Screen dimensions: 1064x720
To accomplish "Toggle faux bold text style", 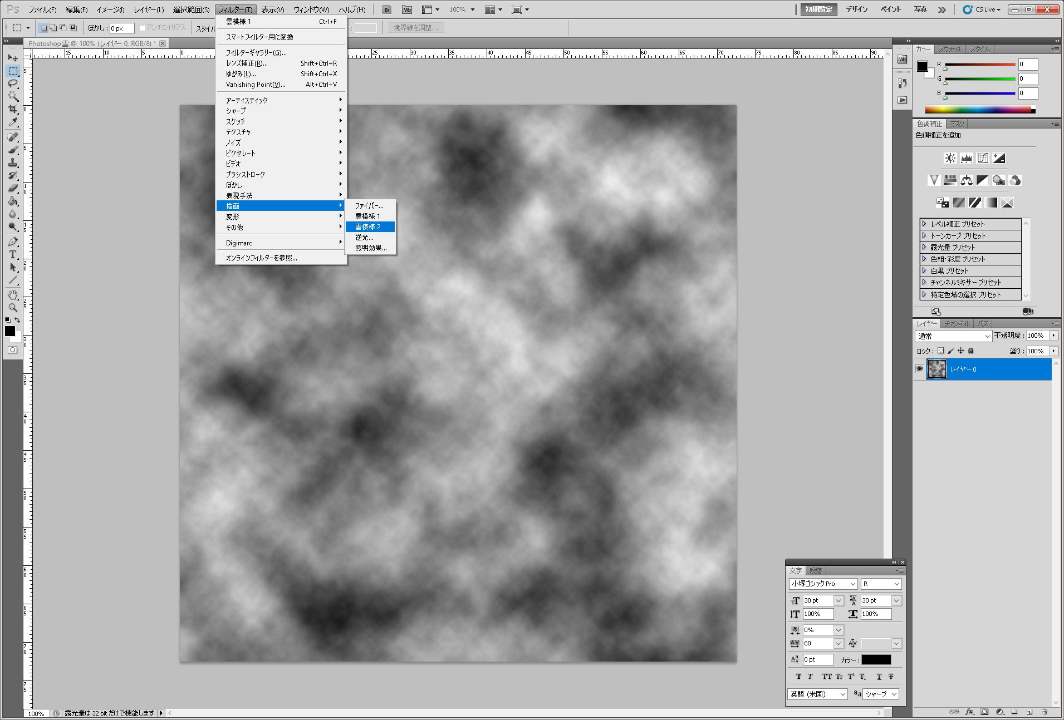I will pyautogui.click(x=798, y=677).
